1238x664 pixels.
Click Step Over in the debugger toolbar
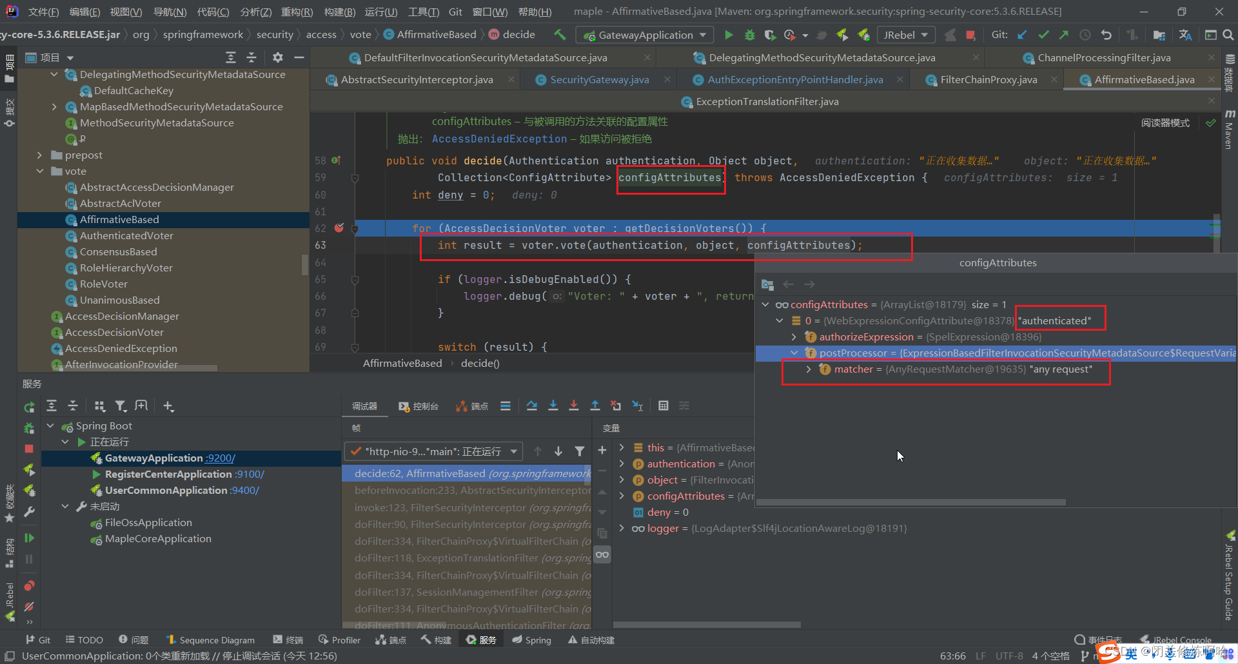(x=531, y=405)
